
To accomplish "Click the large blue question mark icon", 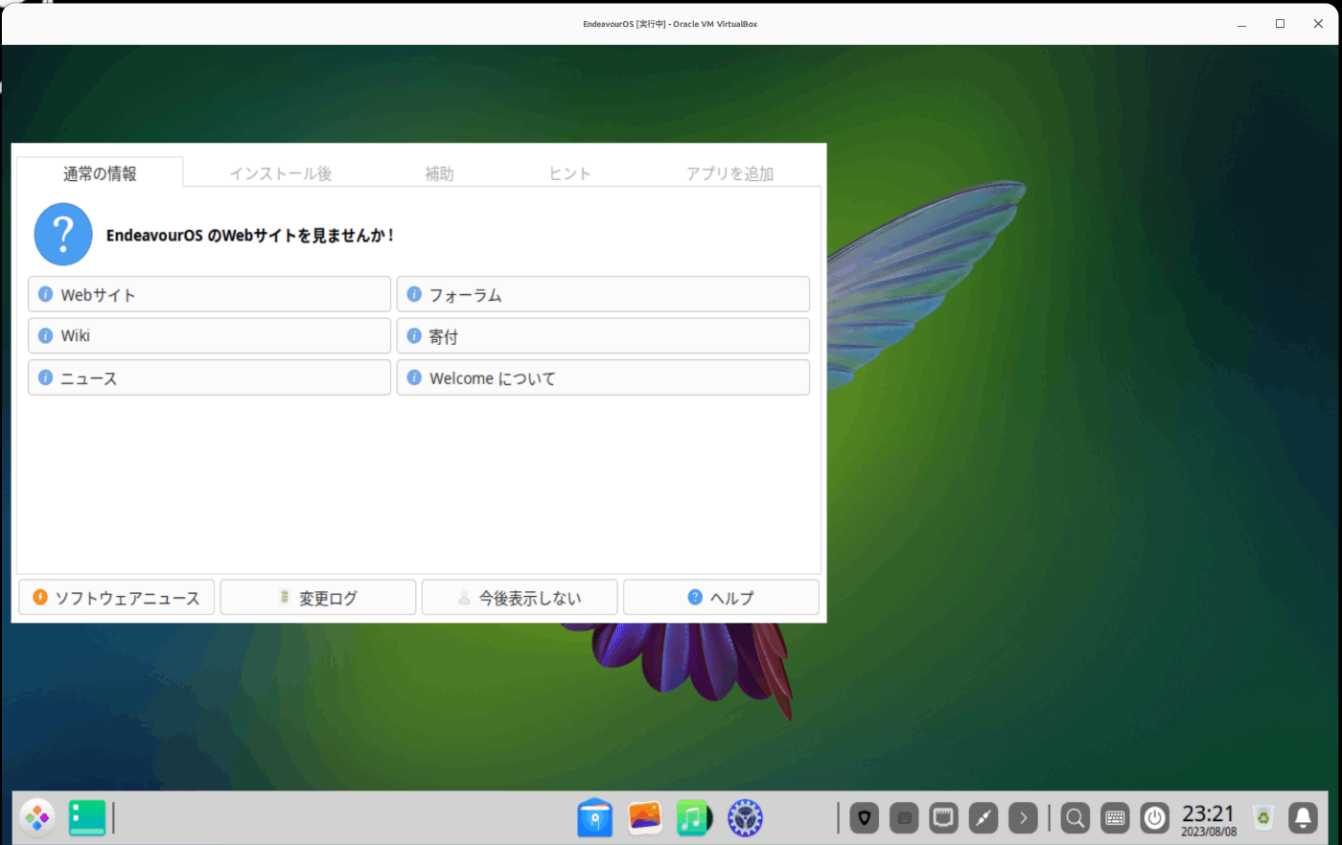I will pos(63,234).
